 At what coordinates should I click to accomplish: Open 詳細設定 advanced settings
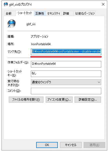tap(88, 100)
